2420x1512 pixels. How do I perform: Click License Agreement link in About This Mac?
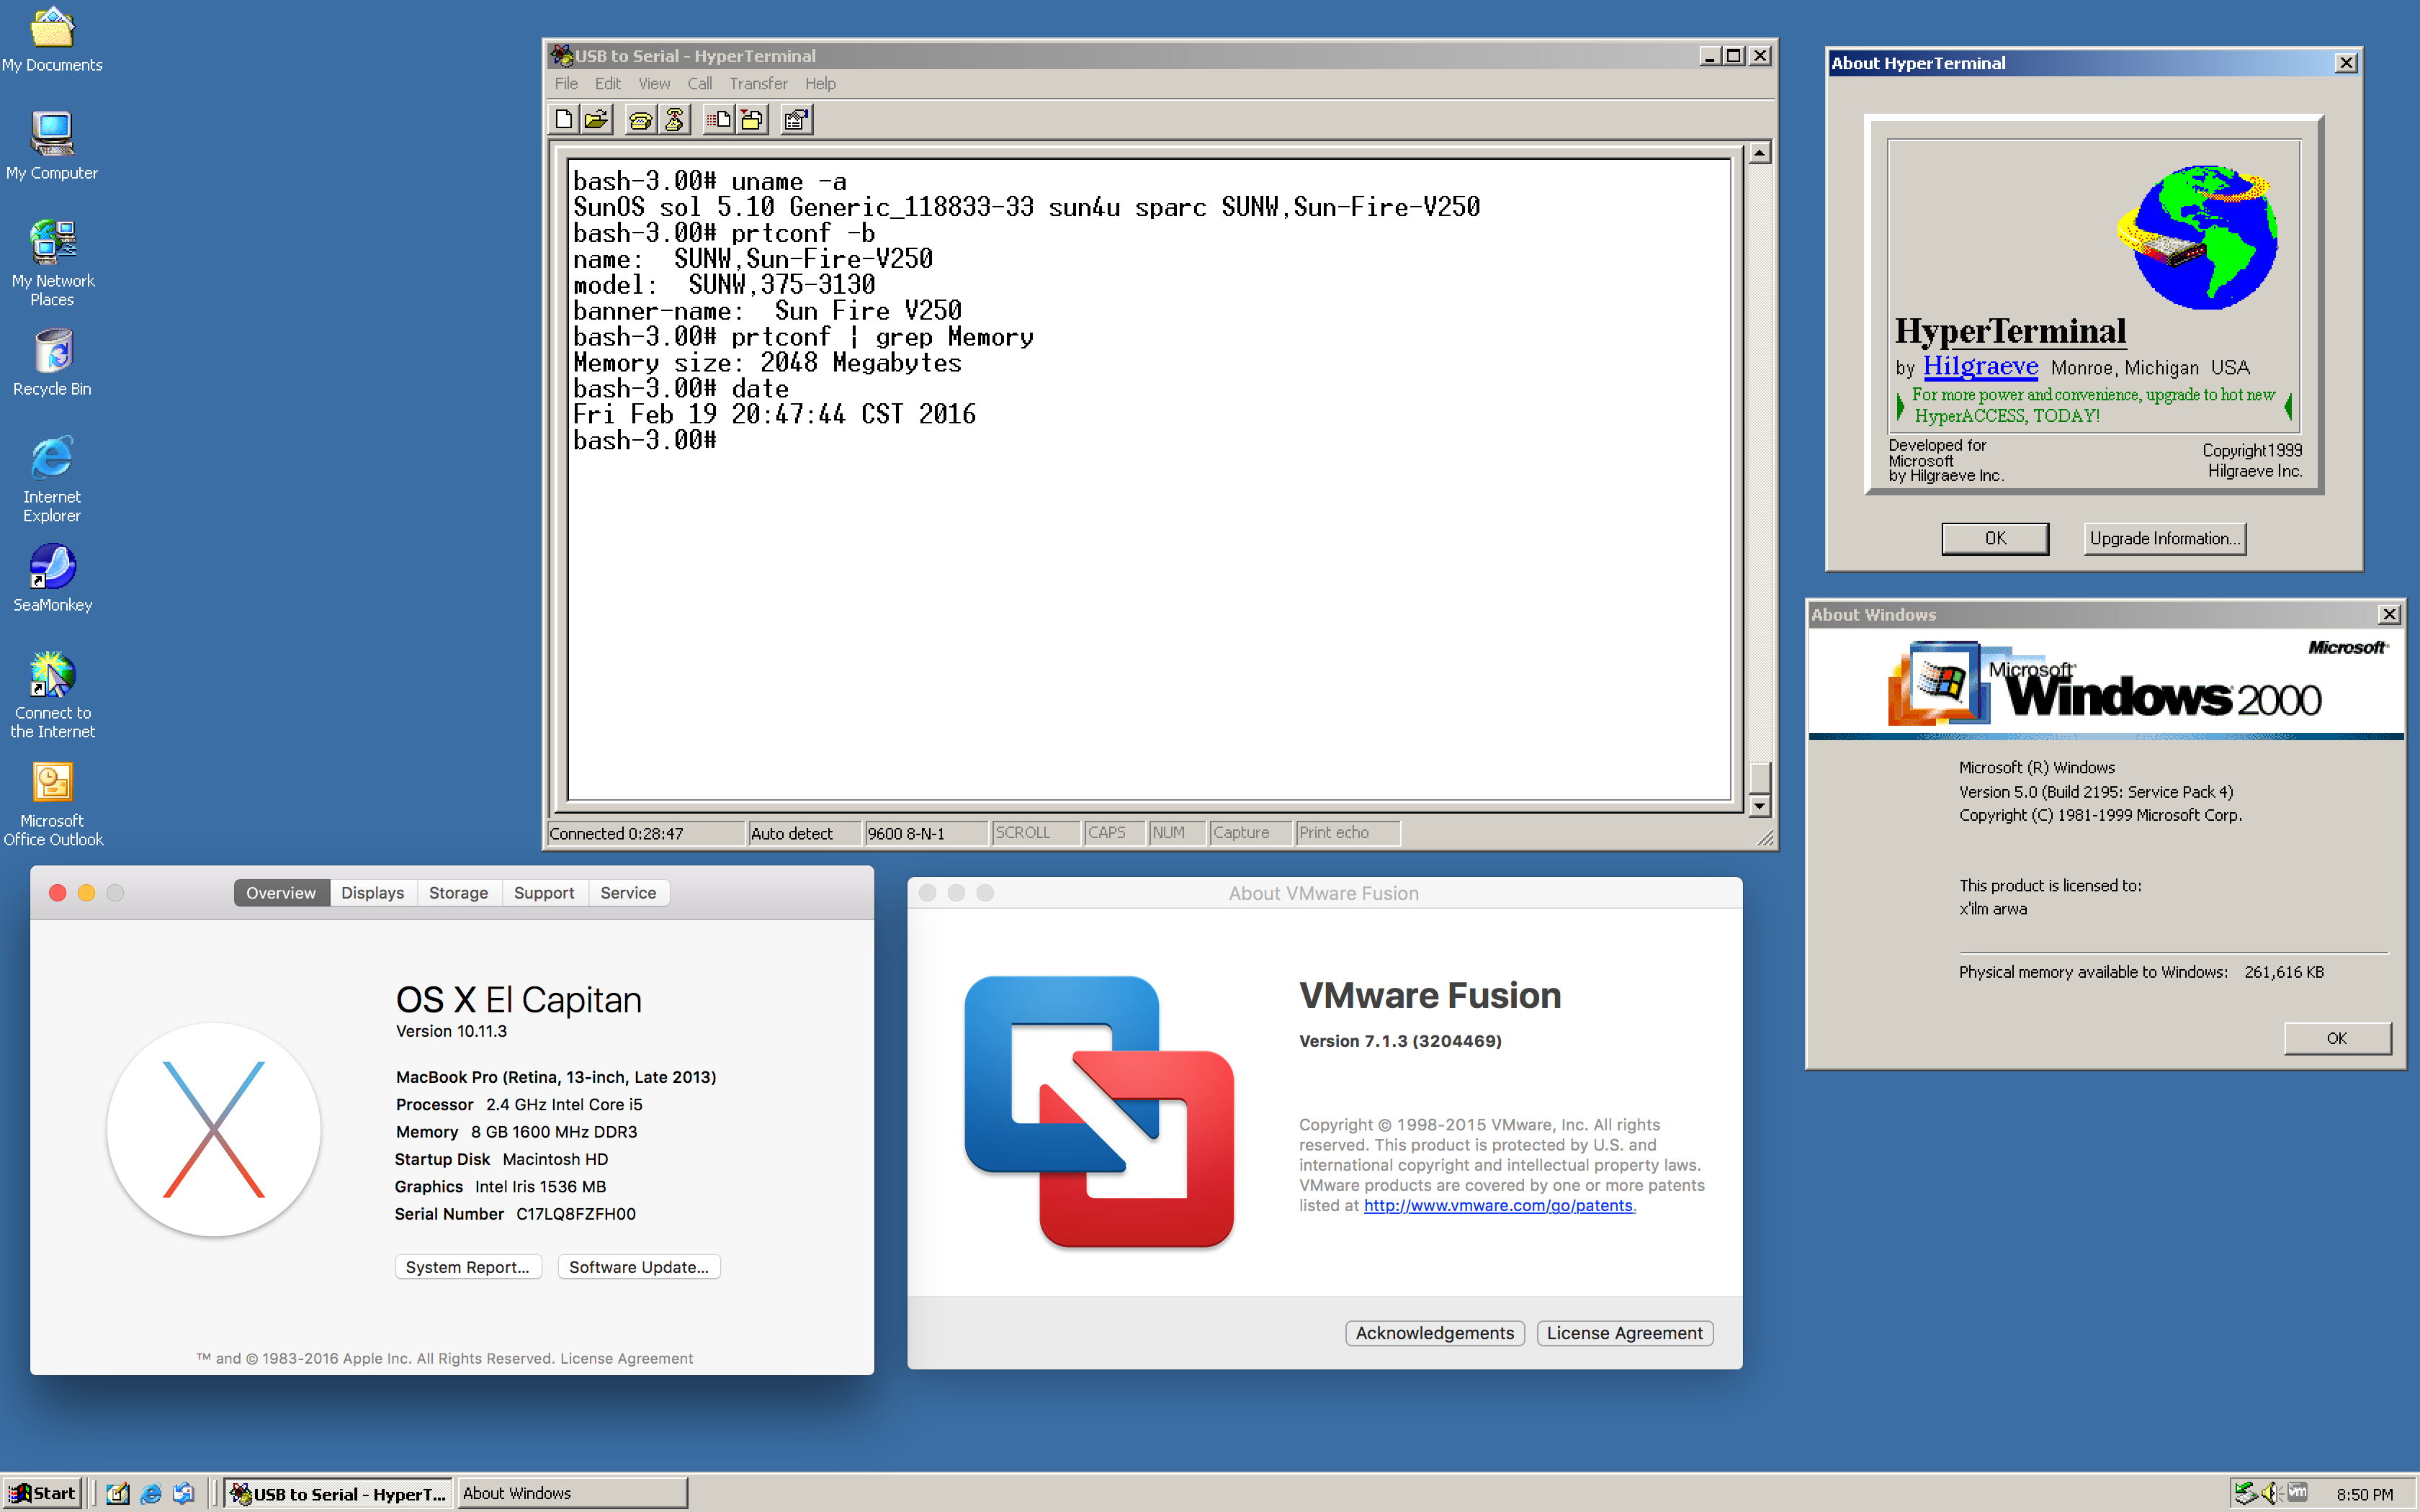point(626,1358)
